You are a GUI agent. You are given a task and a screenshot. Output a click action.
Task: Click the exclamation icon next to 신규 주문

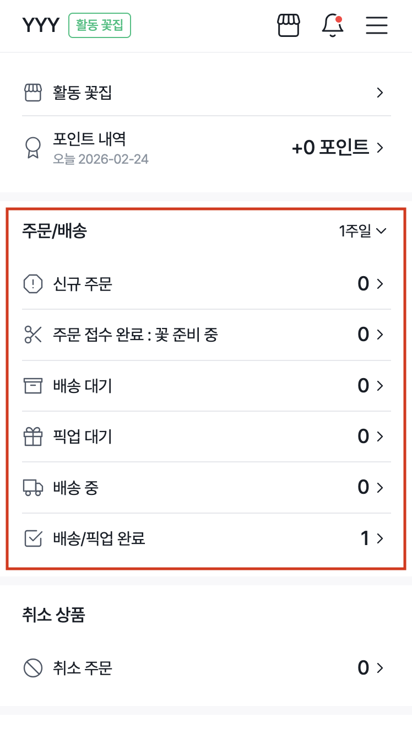pyautogui.click(x=33, y=283)
